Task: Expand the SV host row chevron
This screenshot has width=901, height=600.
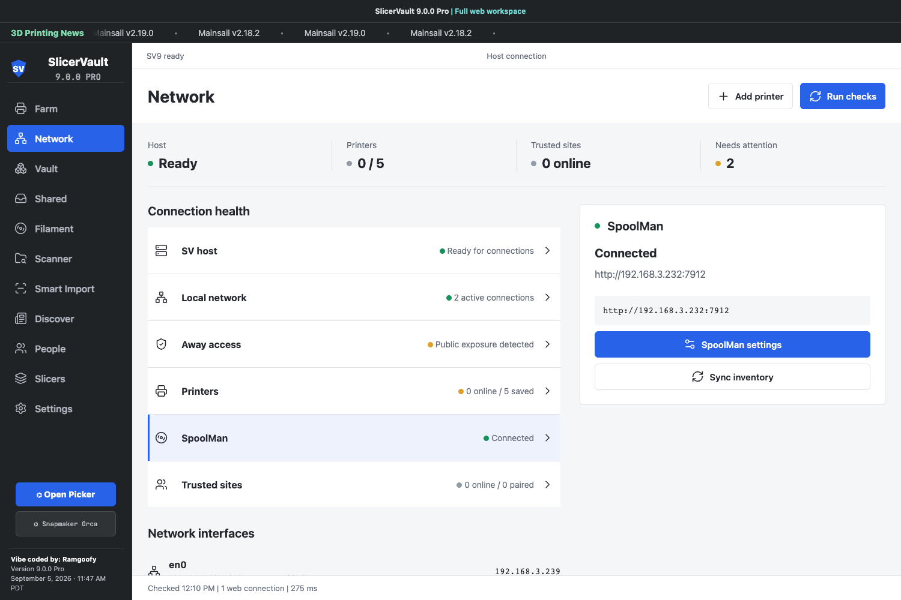Action: [547, 251]
